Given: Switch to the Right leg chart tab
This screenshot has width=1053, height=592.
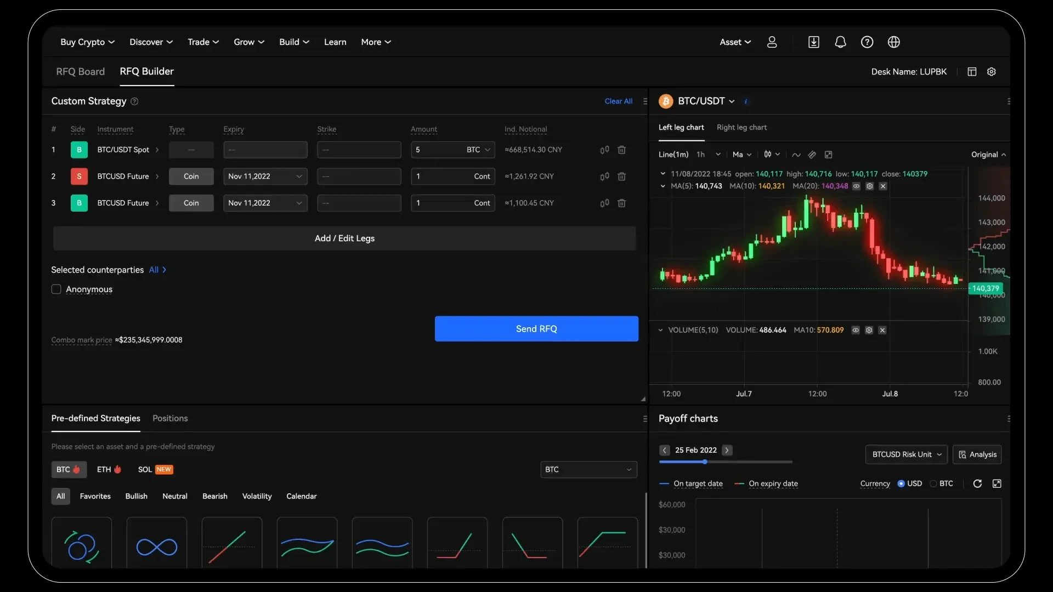Looking at the screenshot, I should 741,127.
